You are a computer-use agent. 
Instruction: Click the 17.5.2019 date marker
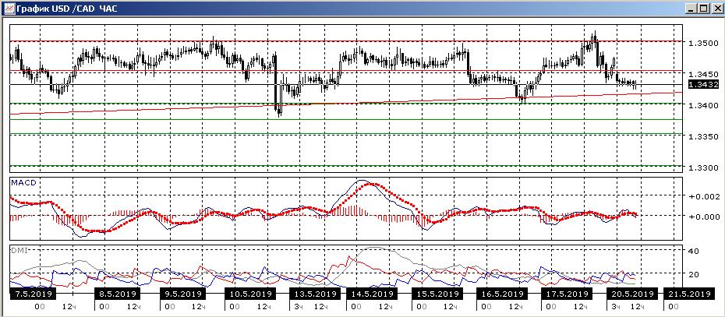566,294
